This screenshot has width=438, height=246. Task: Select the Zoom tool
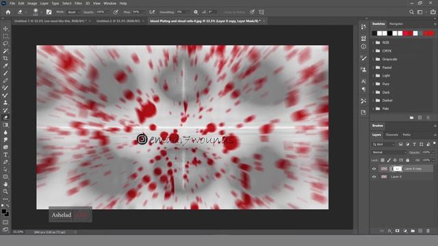point(5,191)
